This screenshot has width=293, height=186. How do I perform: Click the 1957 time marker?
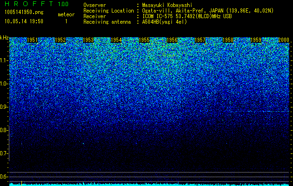(200, 40)
